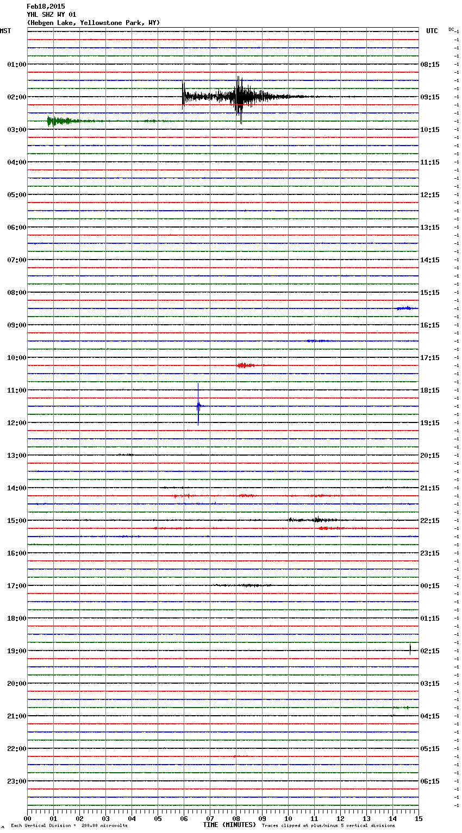Click minute tick label '00' on bottom axis
Image resolution: width=462 pixels, height=833 pixels.
click(x=27, y=818)
